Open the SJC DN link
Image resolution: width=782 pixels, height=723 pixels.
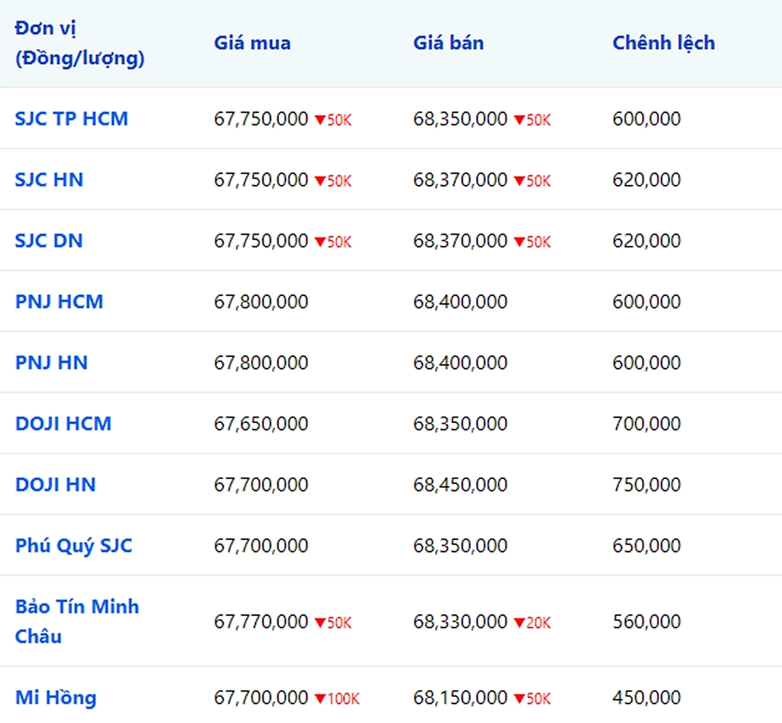(x=49, y=241)
